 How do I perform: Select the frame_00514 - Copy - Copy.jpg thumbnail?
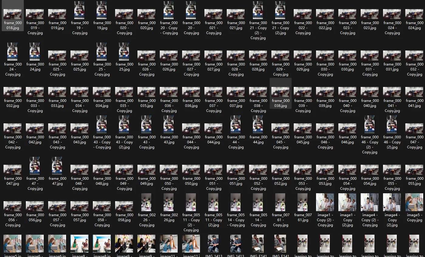tap(236, 202)
